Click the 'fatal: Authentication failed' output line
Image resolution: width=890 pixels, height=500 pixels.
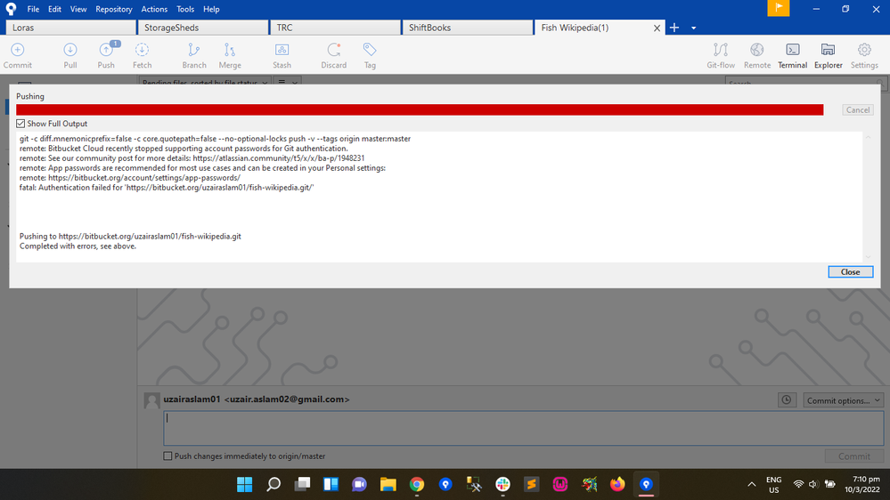[x=167, y=188]
